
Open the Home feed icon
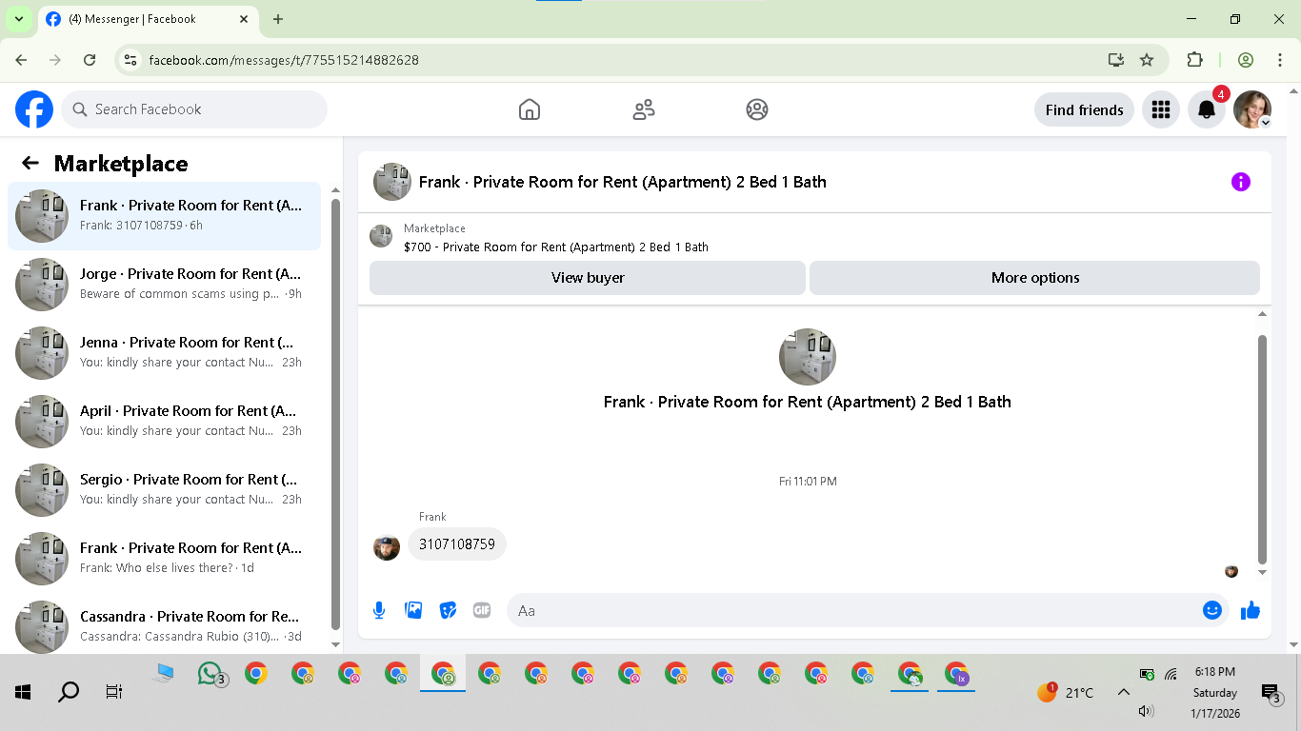point(530,109)
